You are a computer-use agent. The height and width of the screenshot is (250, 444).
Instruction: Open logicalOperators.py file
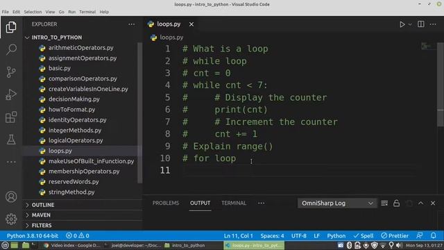click(76, 140)
